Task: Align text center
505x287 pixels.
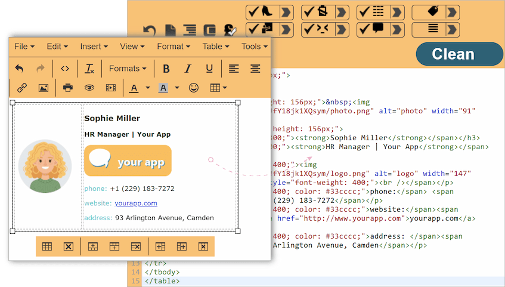Action: [255, 69]
